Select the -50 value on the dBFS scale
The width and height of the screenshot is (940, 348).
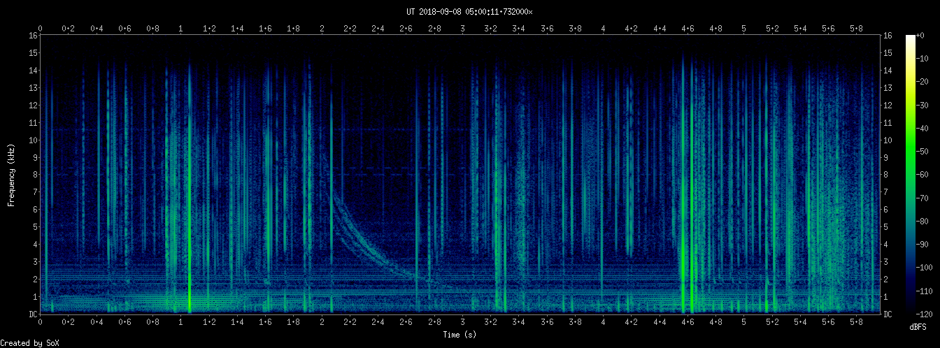[x=928, y=152]
